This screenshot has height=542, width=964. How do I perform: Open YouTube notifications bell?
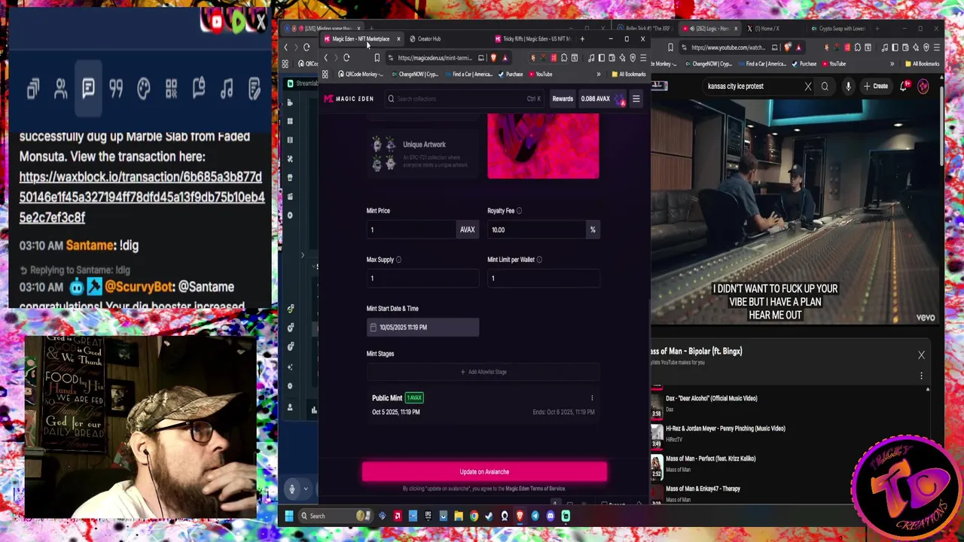pos(905,87)
